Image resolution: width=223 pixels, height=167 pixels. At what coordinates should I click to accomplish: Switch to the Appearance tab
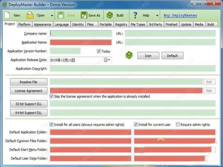coord(42,25)
